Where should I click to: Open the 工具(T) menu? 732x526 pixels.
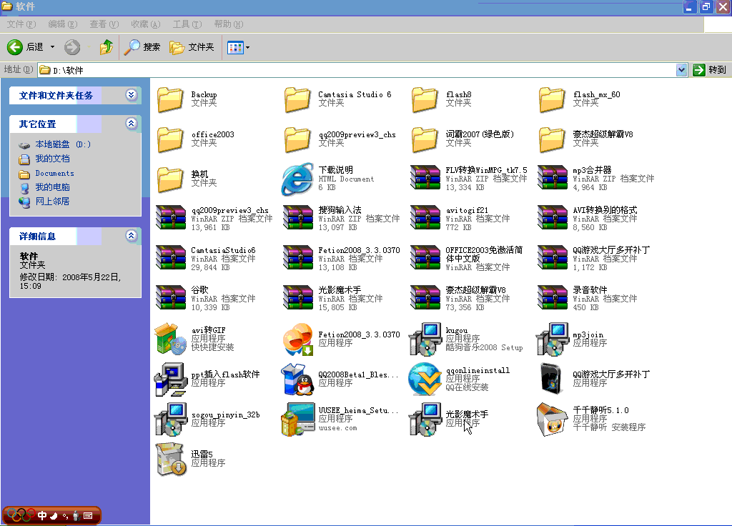(187, 24)
